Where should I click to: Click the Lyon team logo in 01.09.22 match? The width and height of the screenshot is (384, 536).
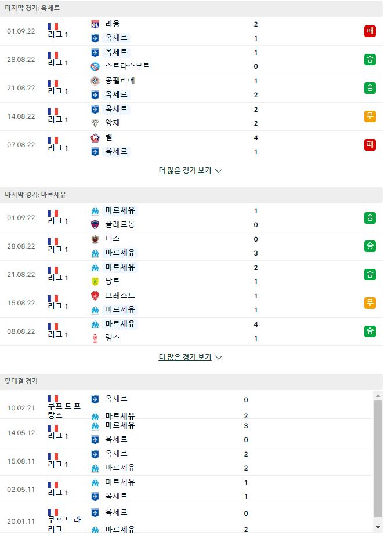tap(95, 24)
